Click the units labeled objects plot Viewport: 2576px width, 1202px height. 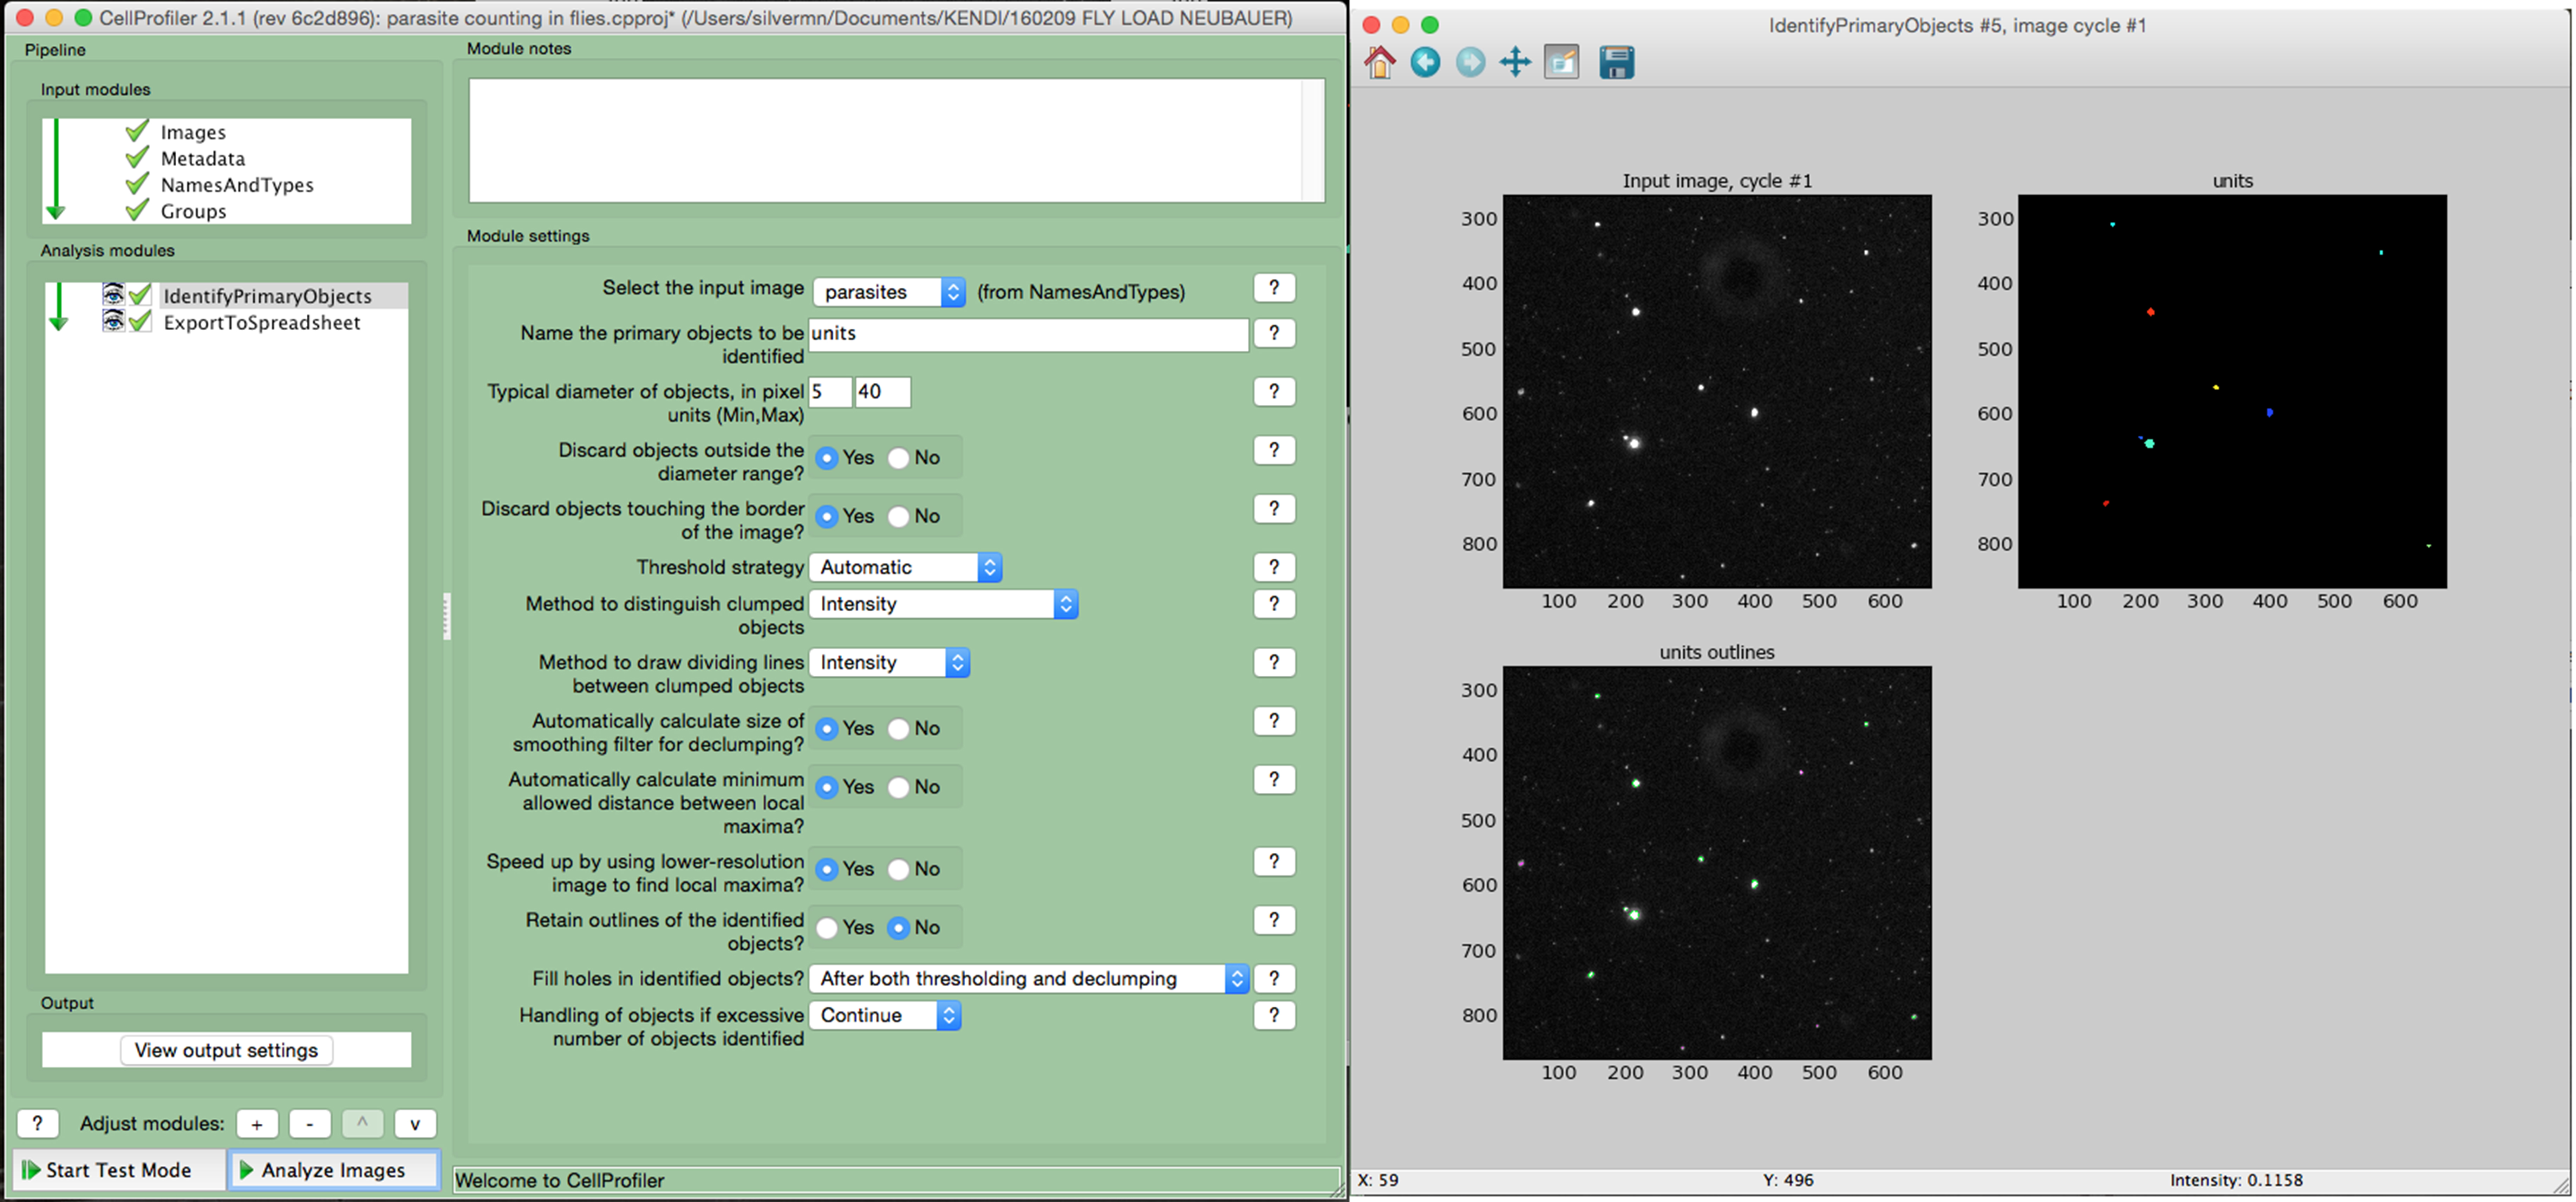pyautogui.click(x=2232, y=391)
